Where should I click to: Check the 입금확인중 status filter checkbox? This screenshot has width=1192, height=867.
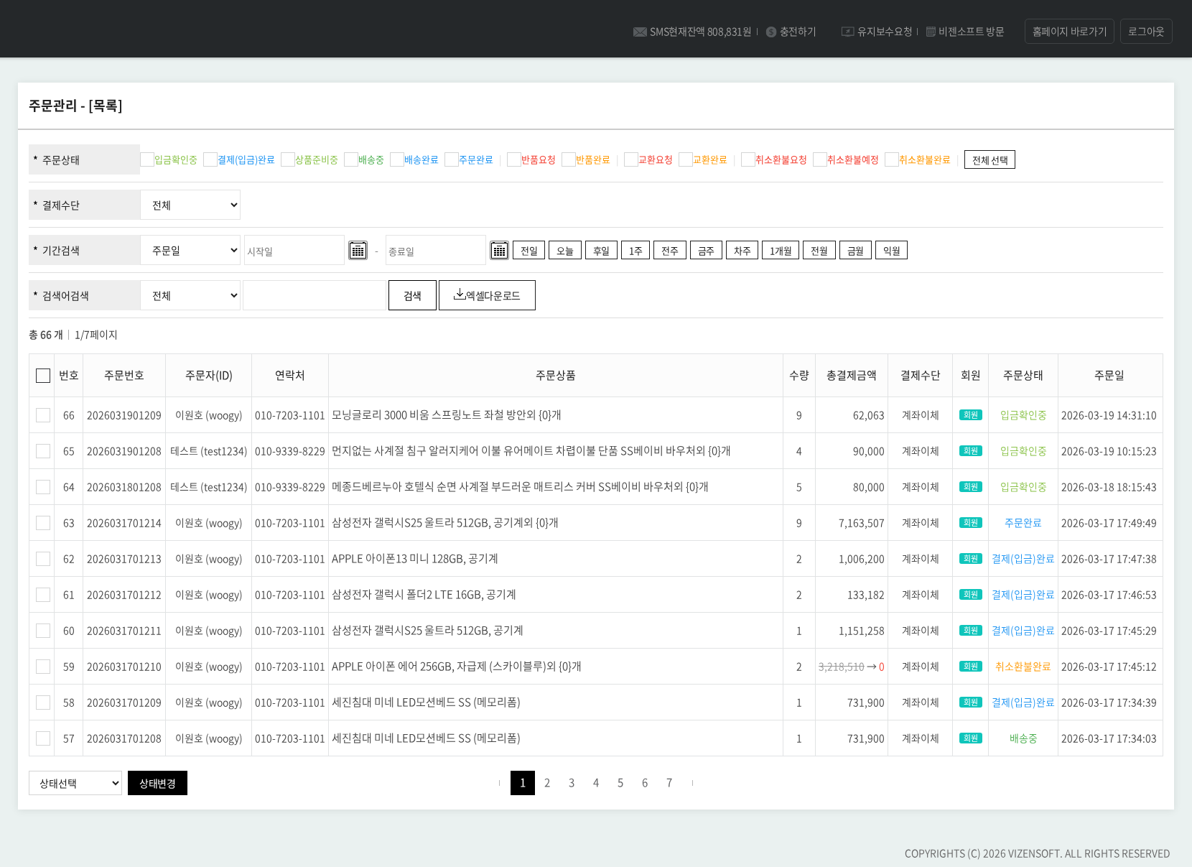point(147,159)
